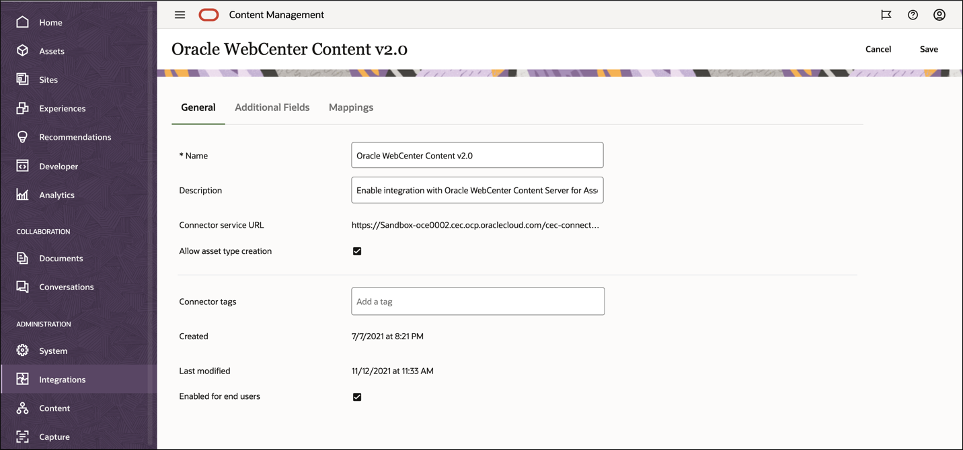Click the Recommendations lightbulb icon
This screenshot has width=963, height=450.
pos(22,137)
